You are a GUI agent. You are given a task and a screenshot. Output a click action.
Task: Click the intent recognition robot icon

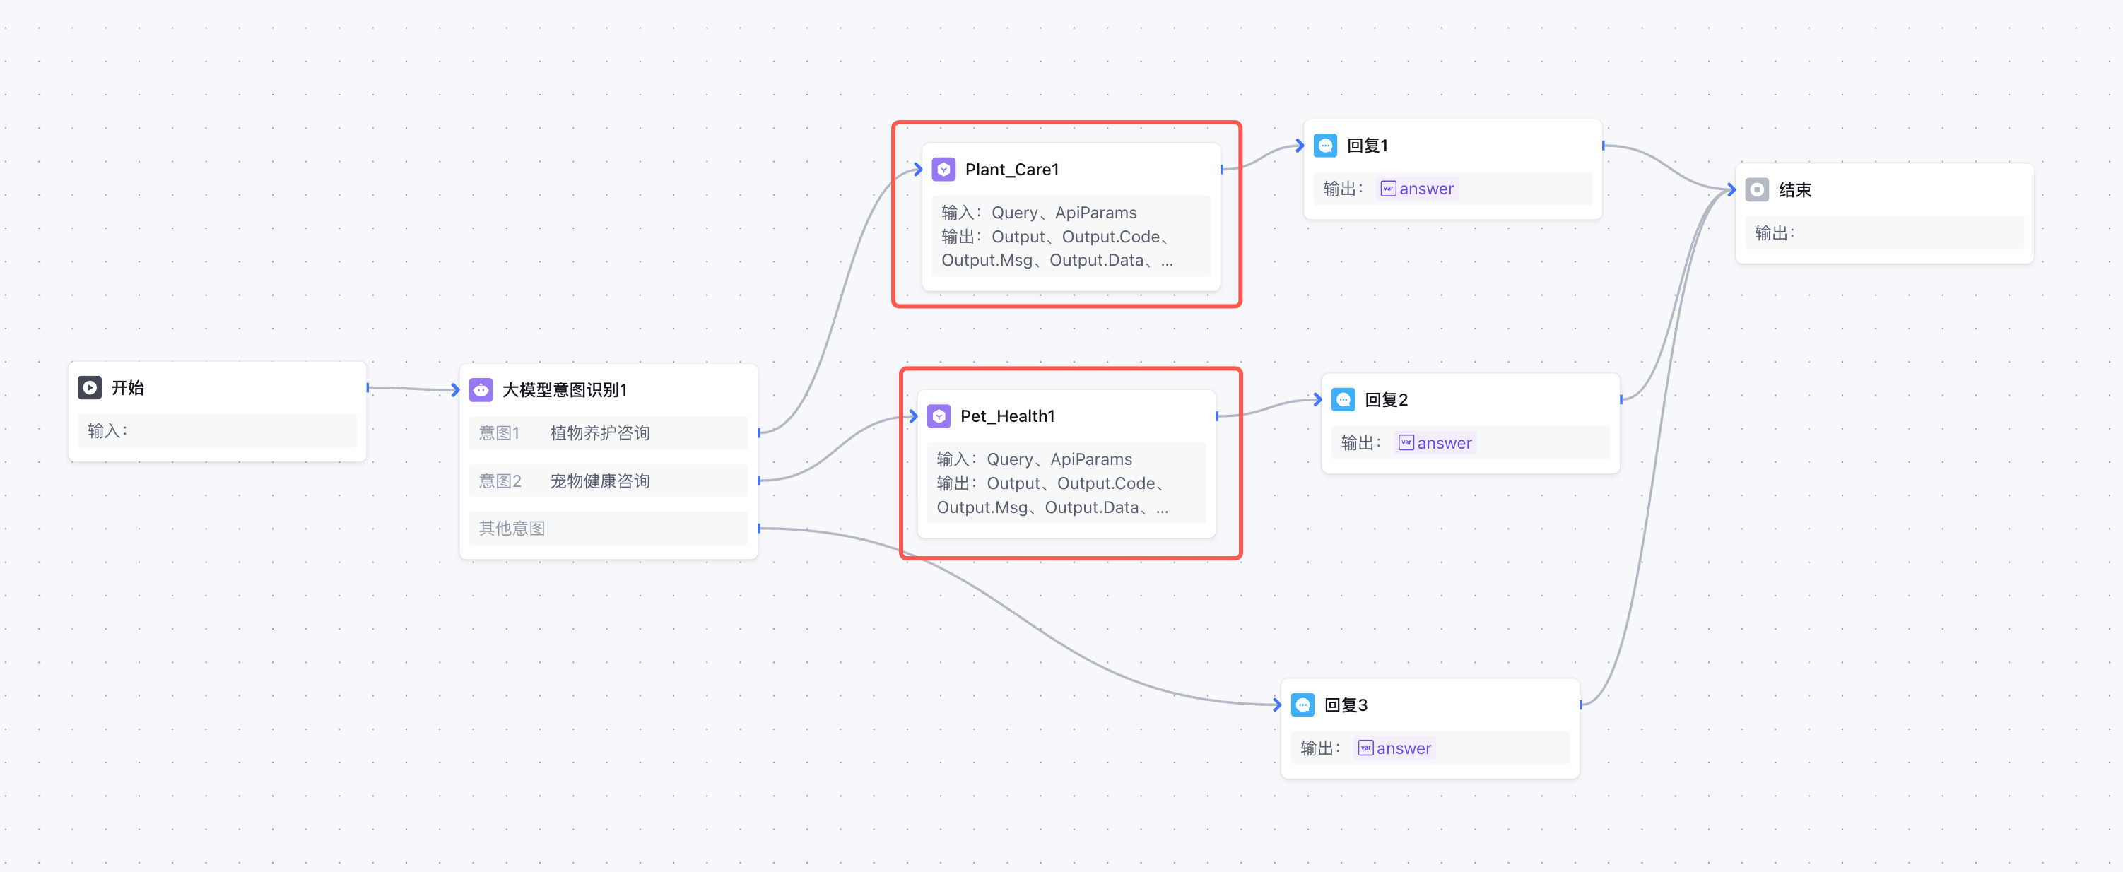(481, 389)
